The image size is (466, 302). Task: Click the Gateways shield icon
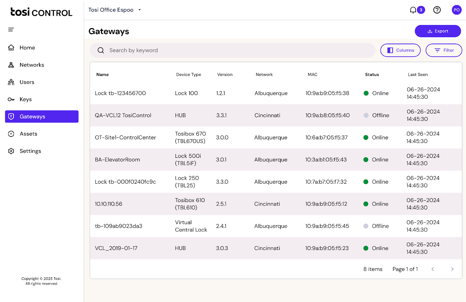pos(11,117)
